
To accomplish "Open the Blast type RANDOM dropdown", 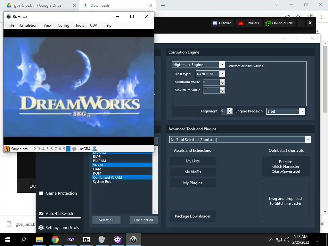I will point(222,74).
